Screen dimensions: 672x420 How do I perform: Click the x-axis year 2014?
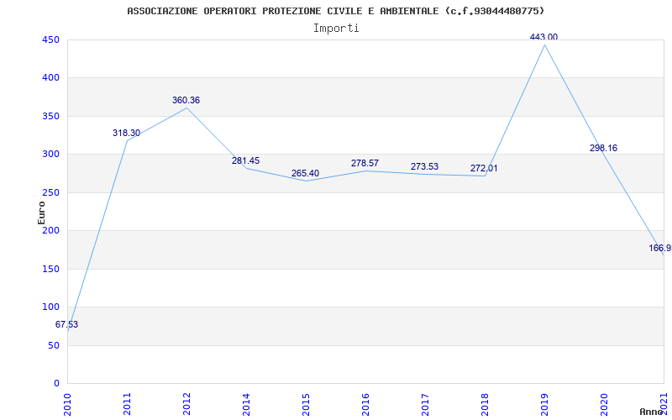point(246,404)
